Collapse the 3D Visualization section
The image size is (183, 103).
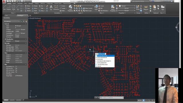coord(26,39)
